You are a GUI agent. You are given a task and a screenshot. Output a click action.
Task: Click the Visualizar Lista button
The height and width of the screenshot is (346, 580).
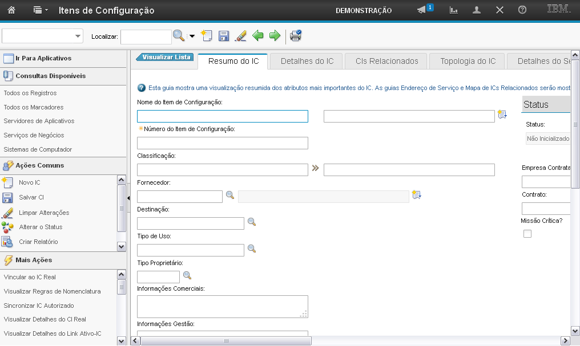click(166, 57)
